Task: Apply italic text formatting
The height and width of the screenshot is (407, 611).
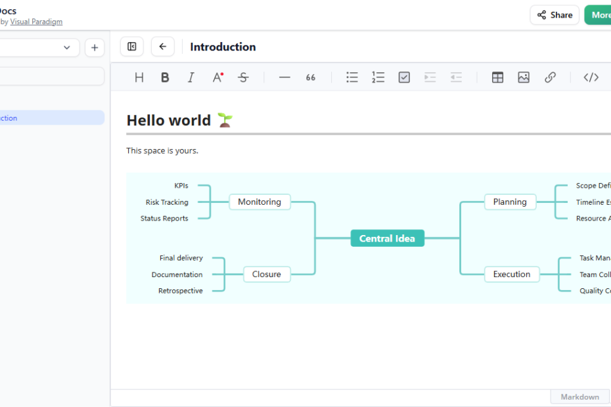Action: (191, 77)
